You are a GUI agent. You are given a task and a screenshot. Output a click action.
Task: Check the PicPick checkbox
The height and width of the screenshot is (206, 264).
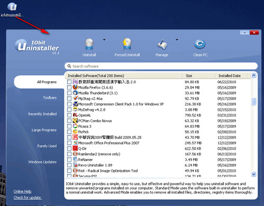click(69, 132)
